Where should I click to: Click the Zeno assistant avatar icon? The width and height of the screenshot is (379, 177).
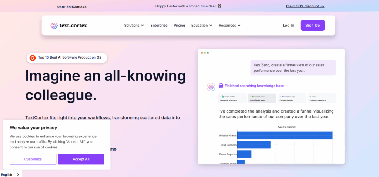[211, 87]
